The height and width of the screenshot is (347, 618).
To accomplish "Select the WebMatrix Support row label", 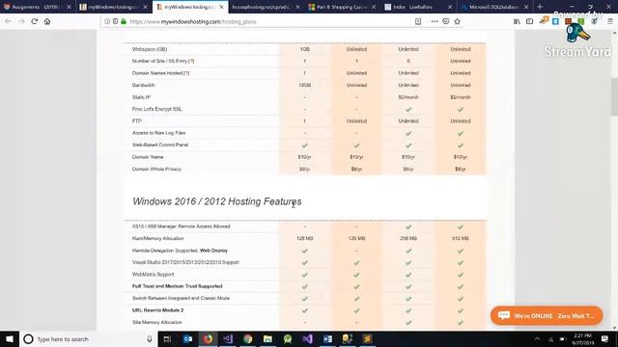I will pyautogui.click(x=153, y=274).
